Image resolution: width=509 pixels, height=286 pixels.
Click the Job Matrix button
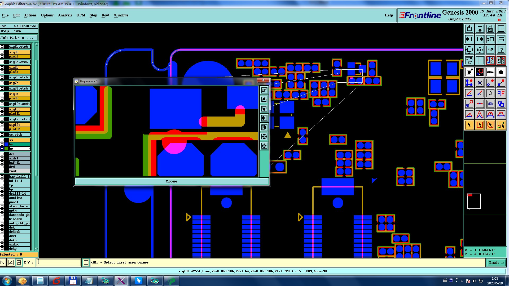[19, 38]
